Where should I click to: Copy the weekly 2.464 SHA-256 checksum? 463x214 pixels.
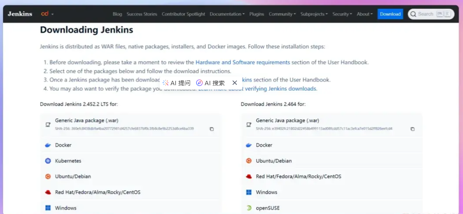(413, 129)
